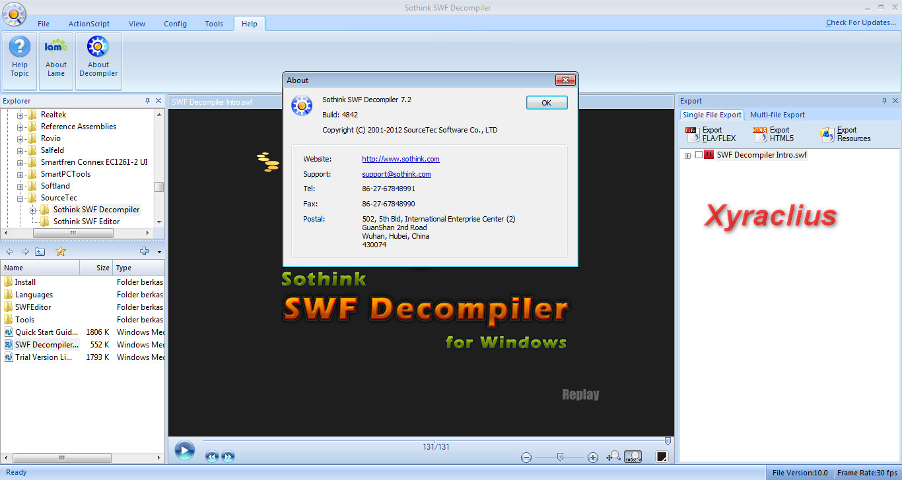902x480 pixels.
Task: Expand the Smartfren Connex folder node
Action: coord(20,162)
